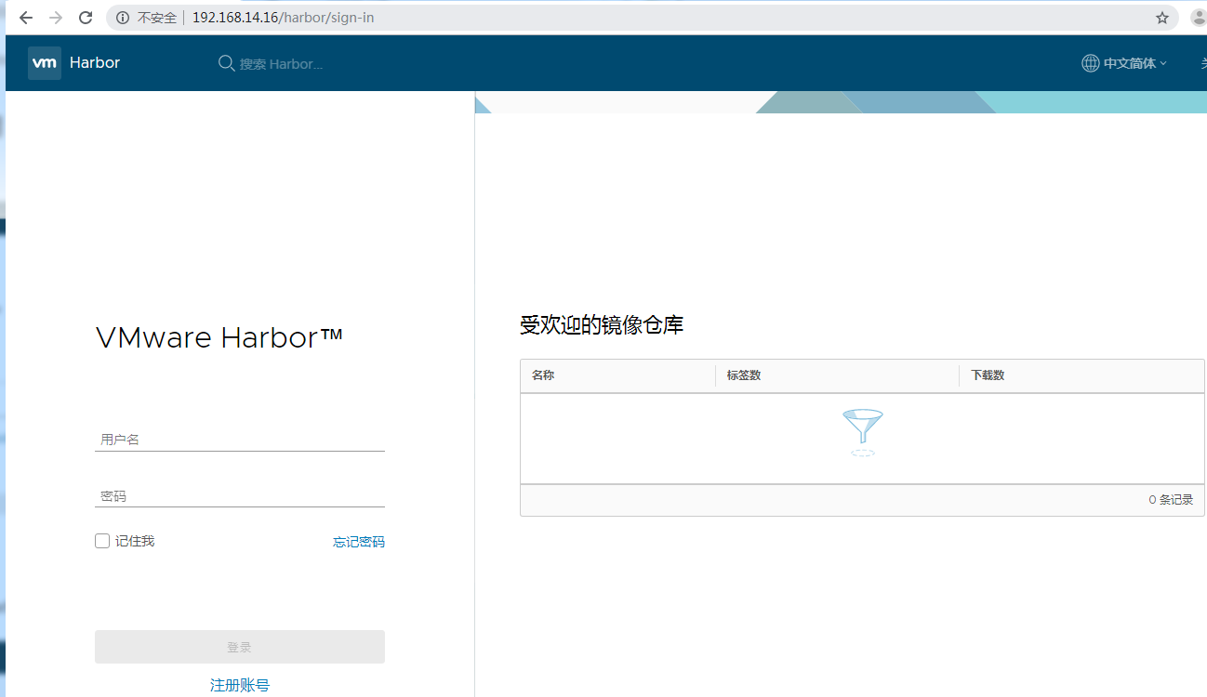
Task: Click the browser forward arrow
Action: pos(56,18)
